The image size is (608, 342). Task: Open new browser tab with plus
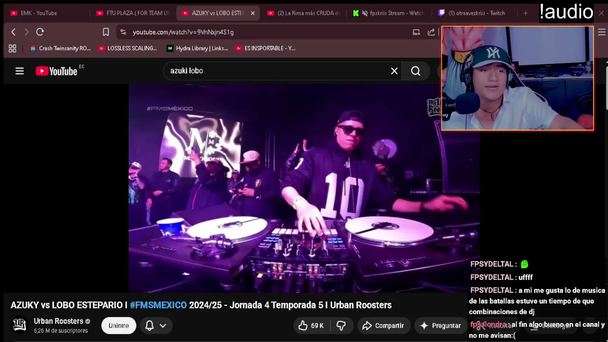(525, 13)
